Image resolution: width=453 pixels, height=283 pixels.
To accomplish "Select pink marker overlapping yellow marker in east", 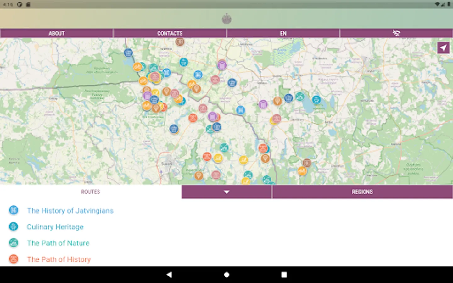I will tap(277, 119).
